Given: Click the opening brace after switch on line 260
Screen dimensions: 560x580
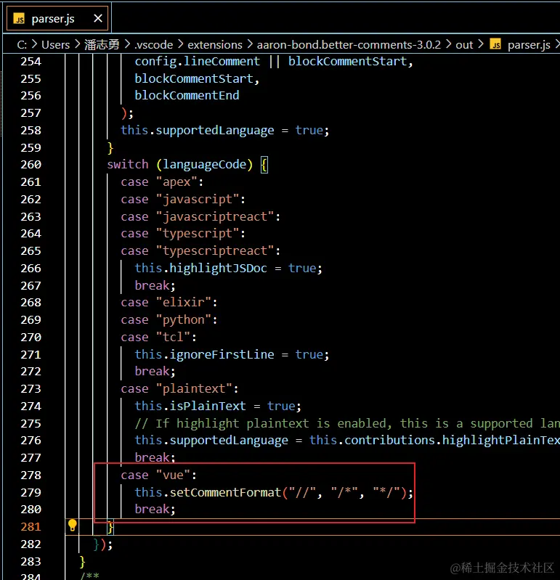Looking at the screenshot, I should coord(264,165).
